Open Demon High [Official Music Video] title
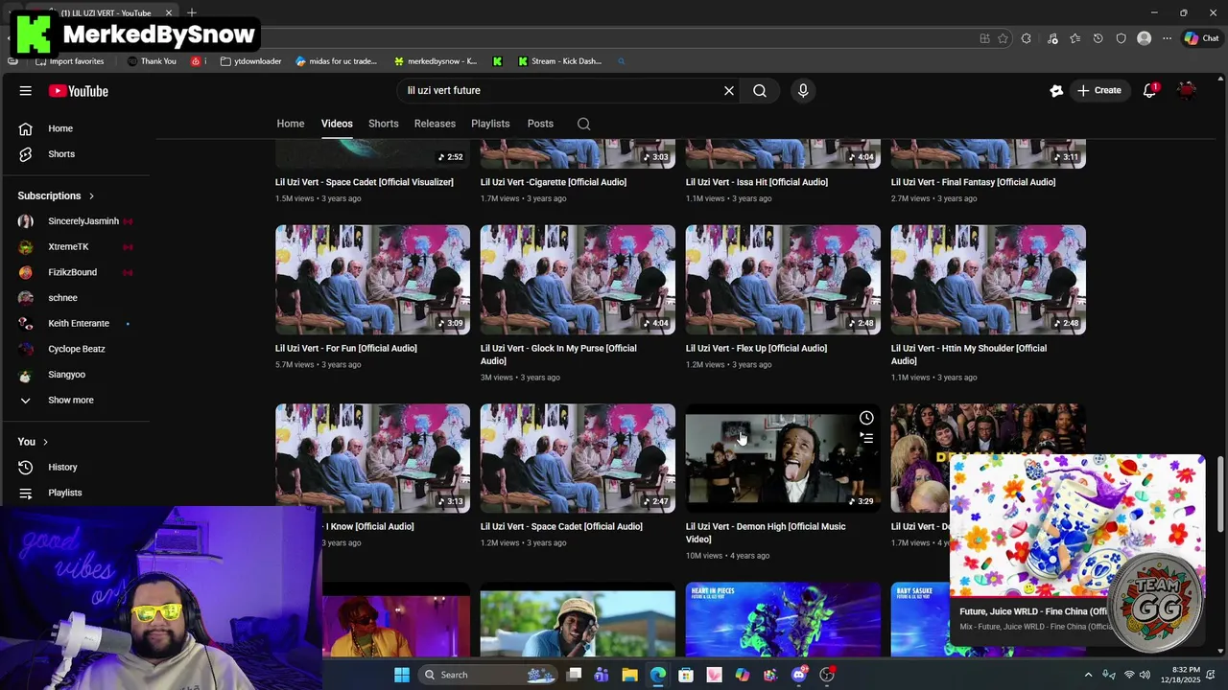This screenshot has height=690, width=1228. [766, 533]
